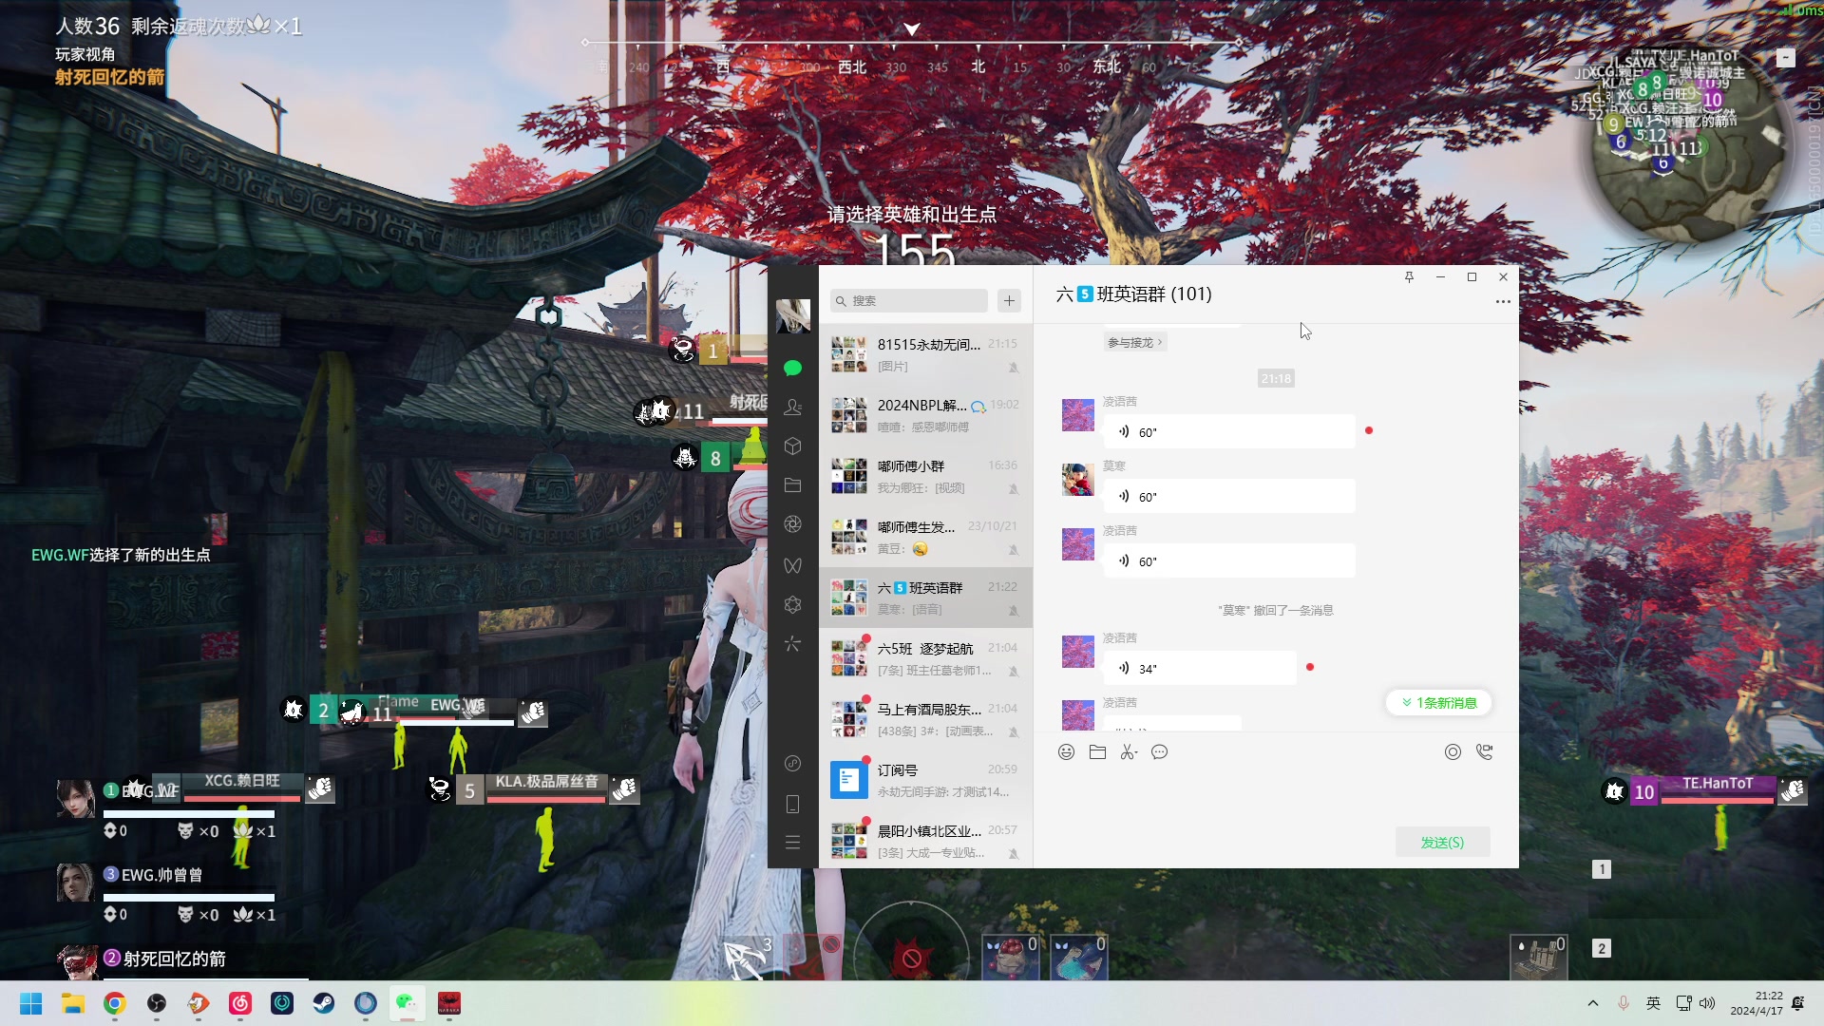Open the Top Stories hexagon icon in sidebar

(792, 604)
